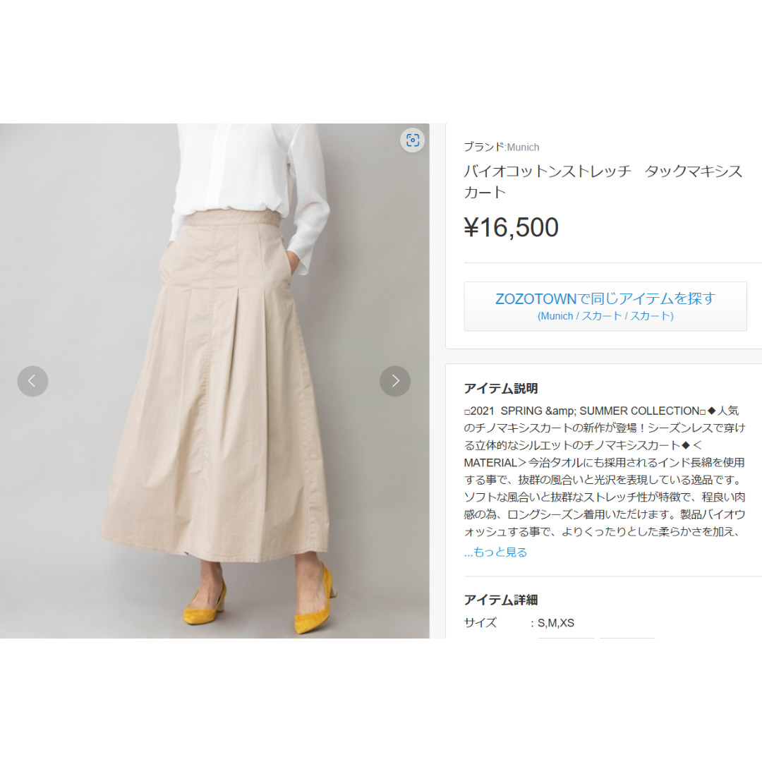This screenshot has height=762, width=762.
Task: Advance to the next product photo
Action: pos(395,381)
